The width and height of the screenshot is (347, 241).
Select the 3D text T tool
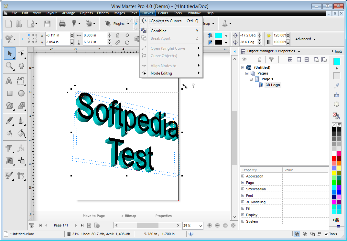[9, 148]
